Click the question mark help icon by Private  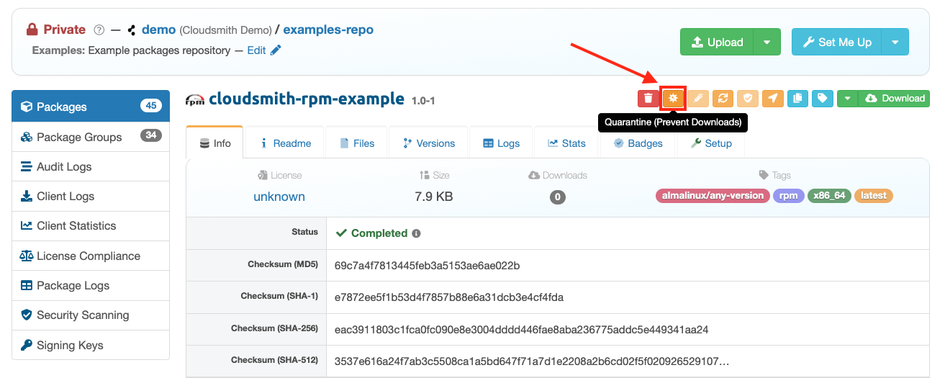click(99, 30)
